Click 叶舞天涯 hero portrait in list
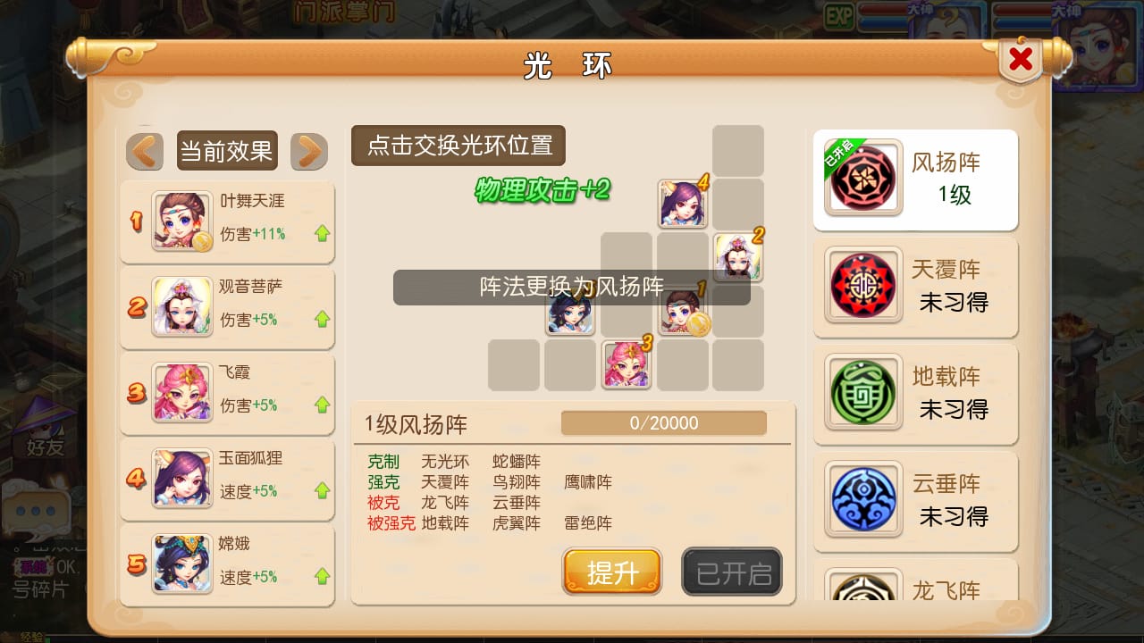 click(182, 221)
